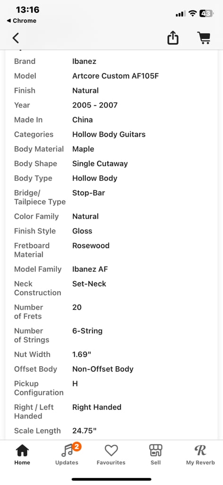Image resolution: width=223 pixels, height=485 pixels.
Task: Tap the battery indicator in status bar
Action: 206,13
